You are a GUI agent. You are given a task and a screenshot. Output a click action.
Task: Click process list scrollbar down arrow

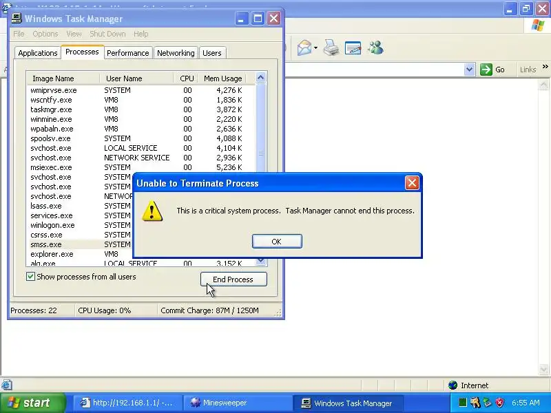click(261, 262)
